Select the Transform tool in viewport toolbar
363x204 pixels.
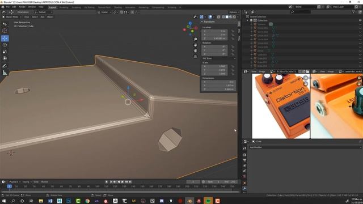point(5,58)
